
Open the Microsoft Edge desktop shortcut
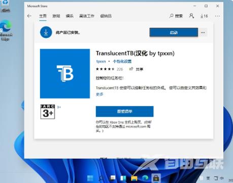(6, 30)
